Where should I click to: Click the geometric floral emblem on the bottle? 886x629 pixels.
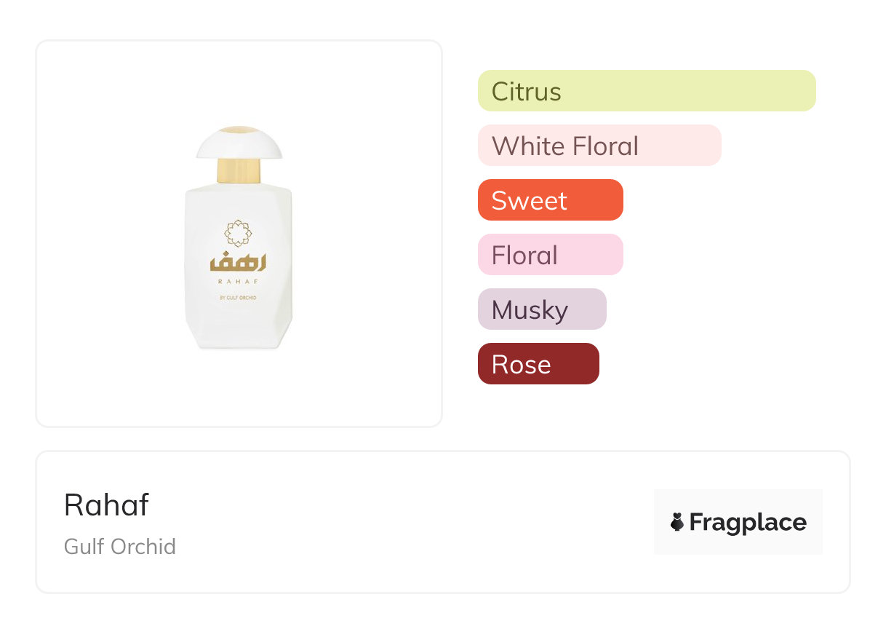coord(238,233)
